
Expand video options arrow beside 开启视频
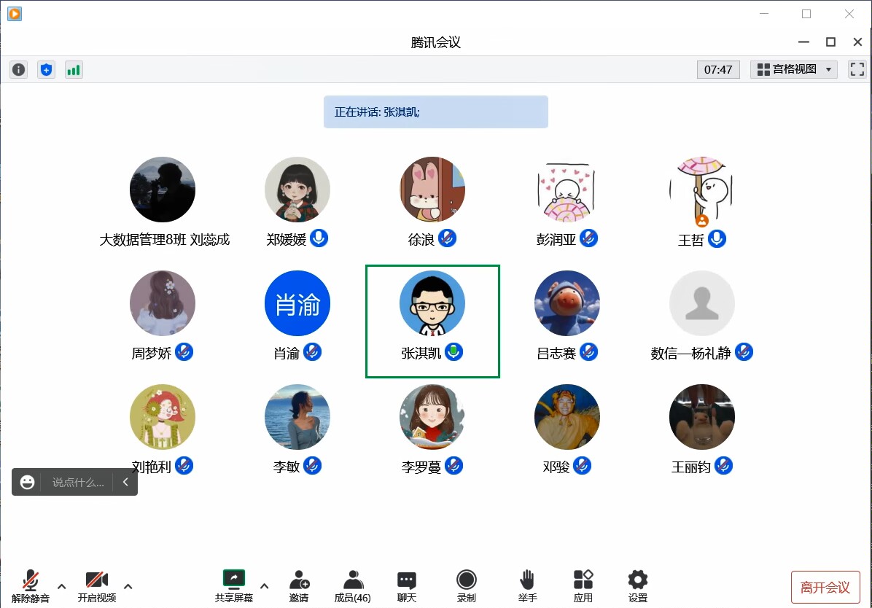pyautogui.click(x=128, y=586)
